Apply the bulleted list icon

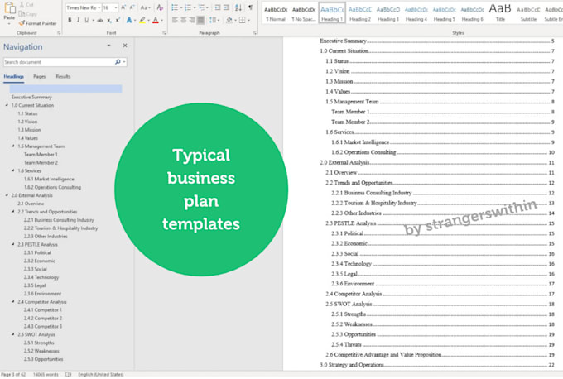[175, 7]
